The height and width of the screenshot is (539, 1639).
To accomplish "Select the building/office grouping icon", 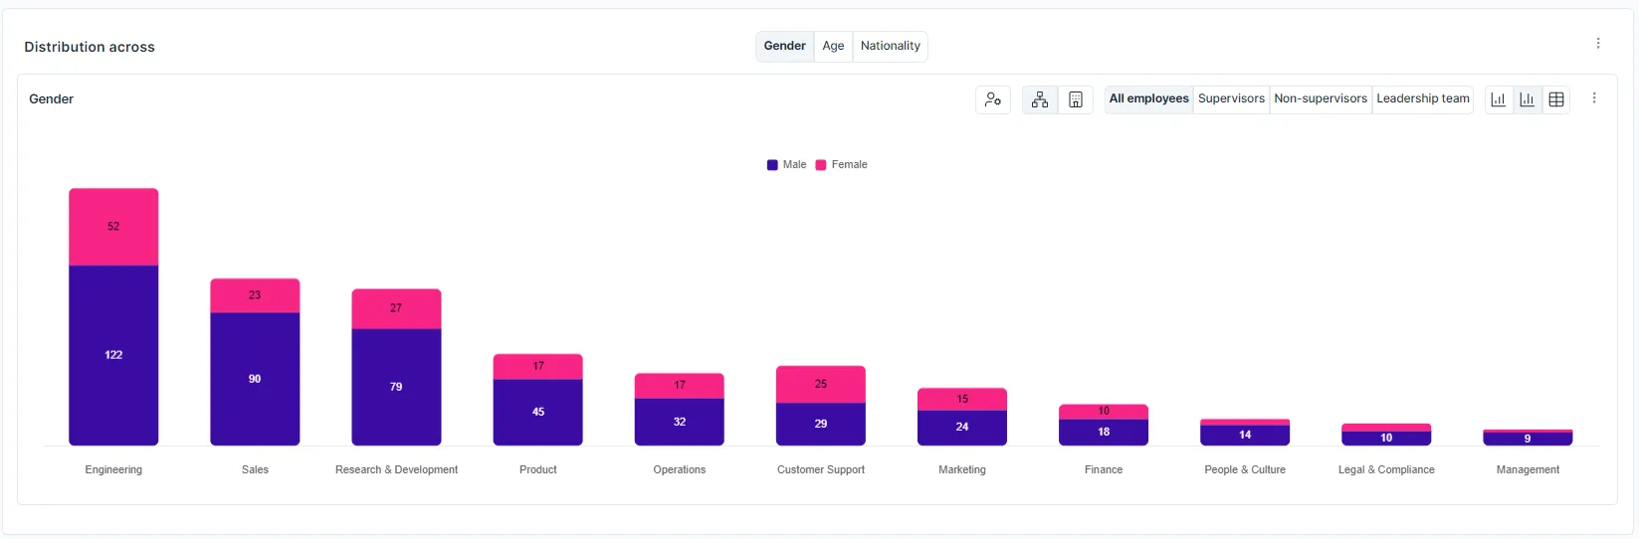I will click(1076, 99).
